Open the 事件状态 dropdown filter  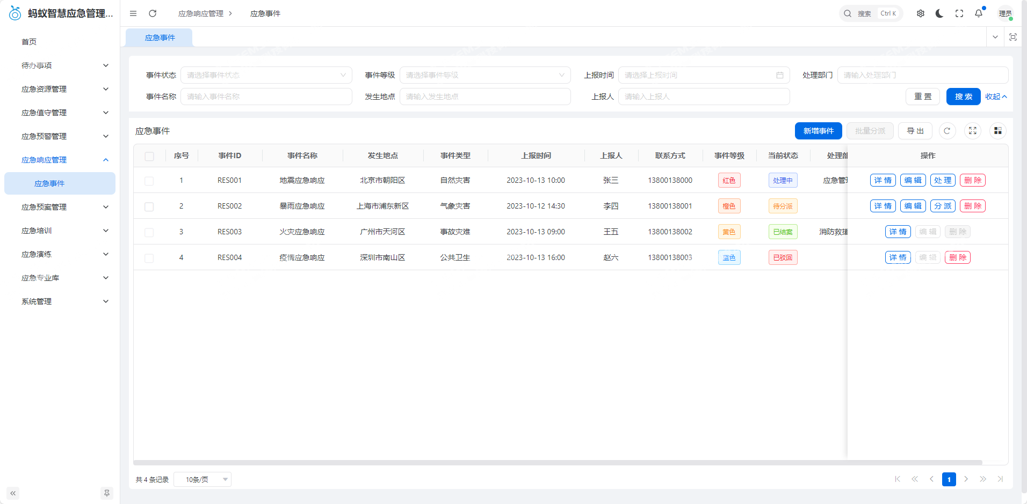tap(266, 75)
